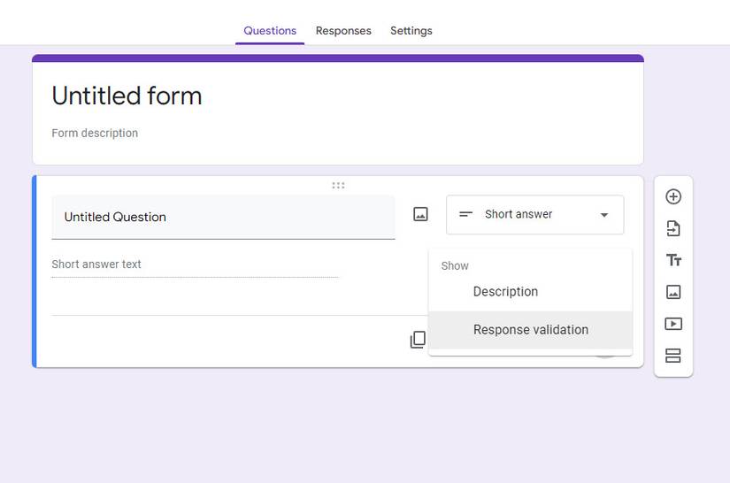Open the Settings tab
Screen dimensions: 730x483
click(x=411, y=31)
